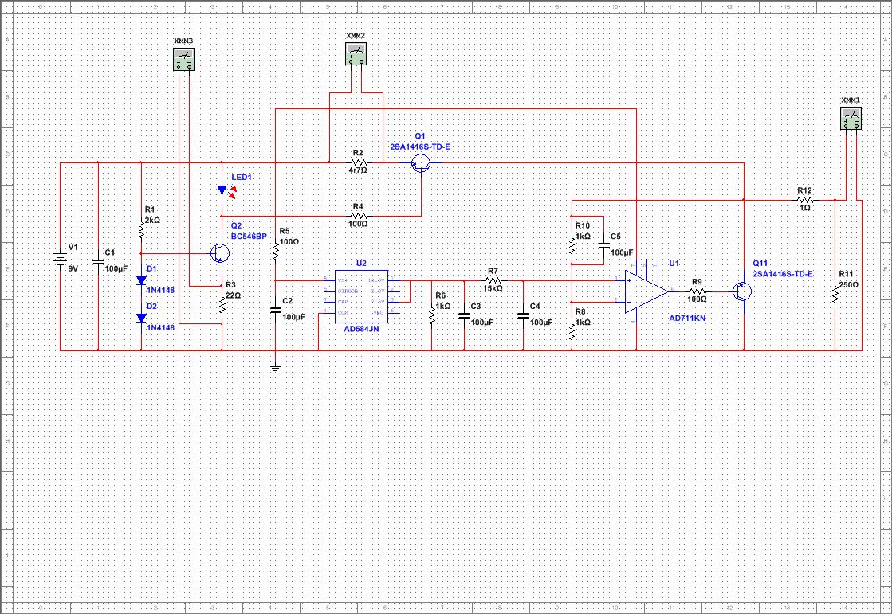The width and height of the screenshot is (892, 614).
Task: Pick the R2 4r7Ω resistor
Action: (358, 163)
